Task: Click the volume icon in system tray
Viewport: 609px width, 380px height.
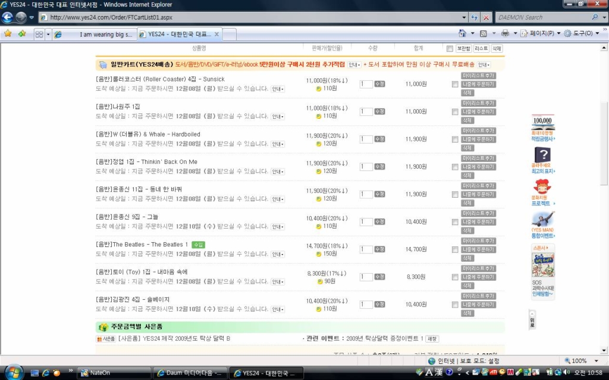Action: 566,372
